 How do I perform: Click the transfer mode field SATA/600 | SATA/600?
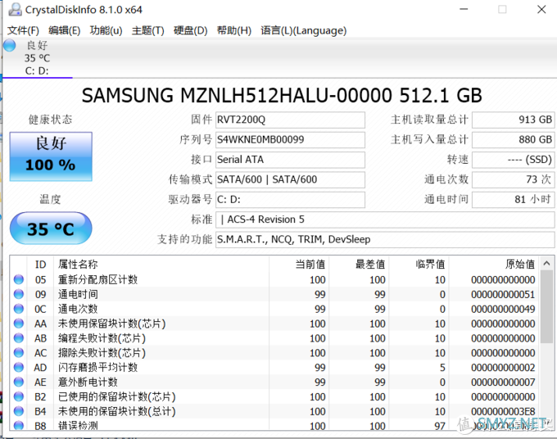290,179
